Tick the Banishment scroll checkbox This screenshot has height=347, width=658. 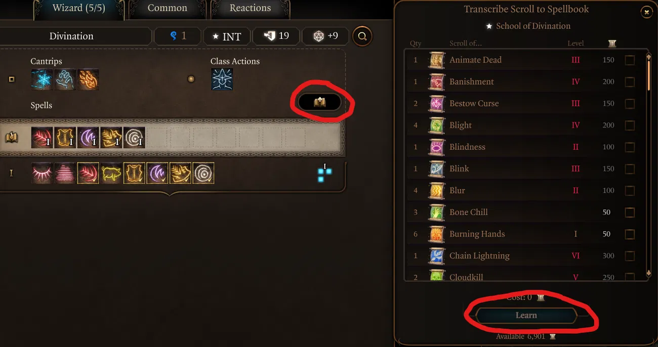[630, 82]
